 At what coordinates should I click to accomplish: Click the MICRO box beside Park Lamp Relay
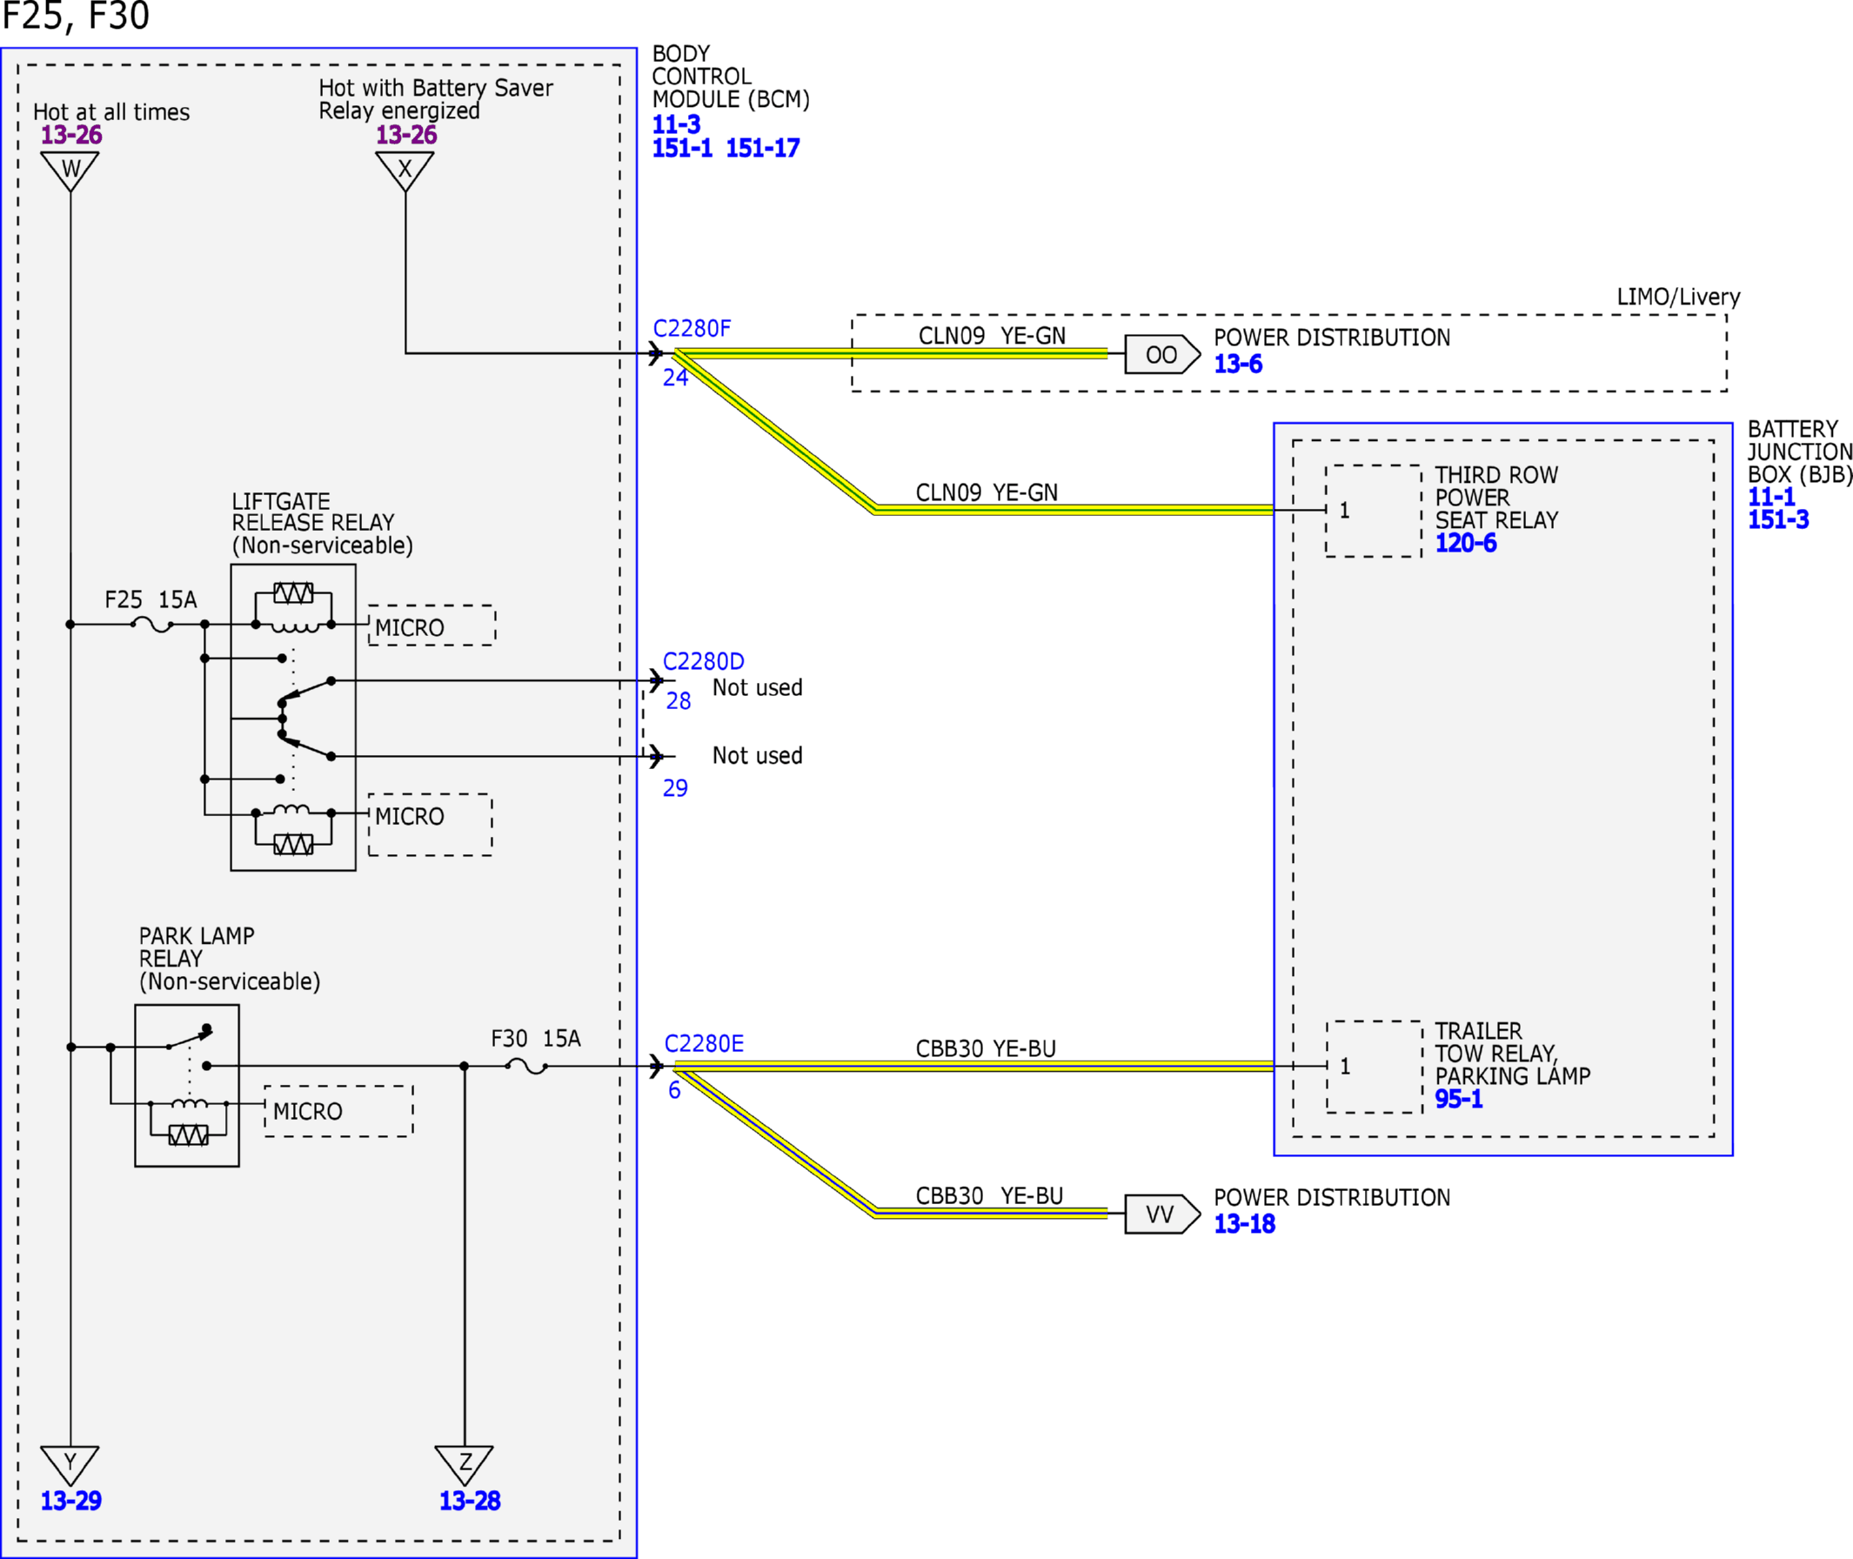coord(338,1111)
